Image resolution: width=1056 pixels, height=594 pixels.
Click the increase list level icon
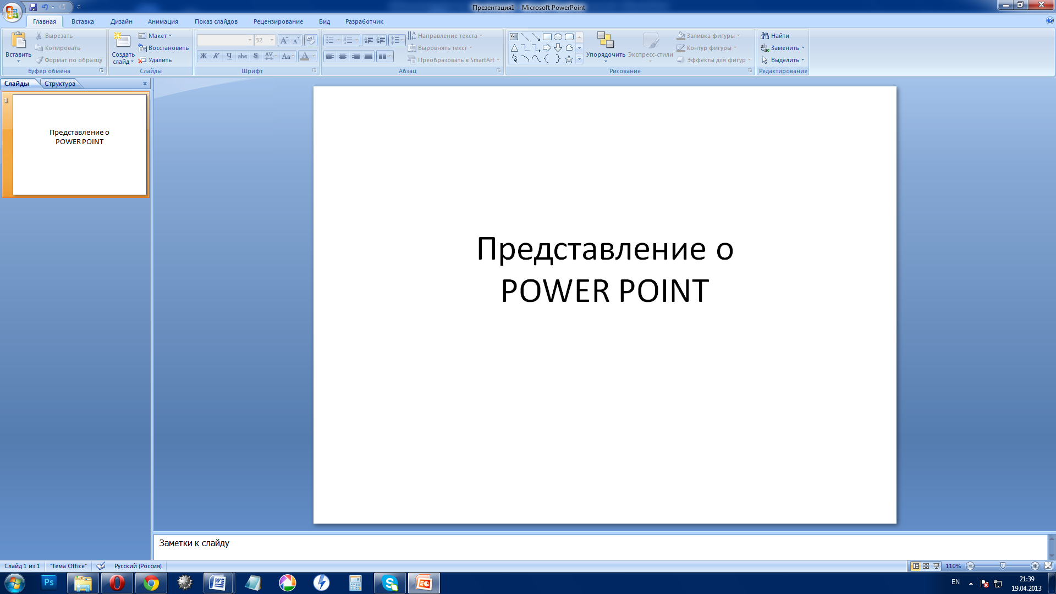tap(381, 40)
